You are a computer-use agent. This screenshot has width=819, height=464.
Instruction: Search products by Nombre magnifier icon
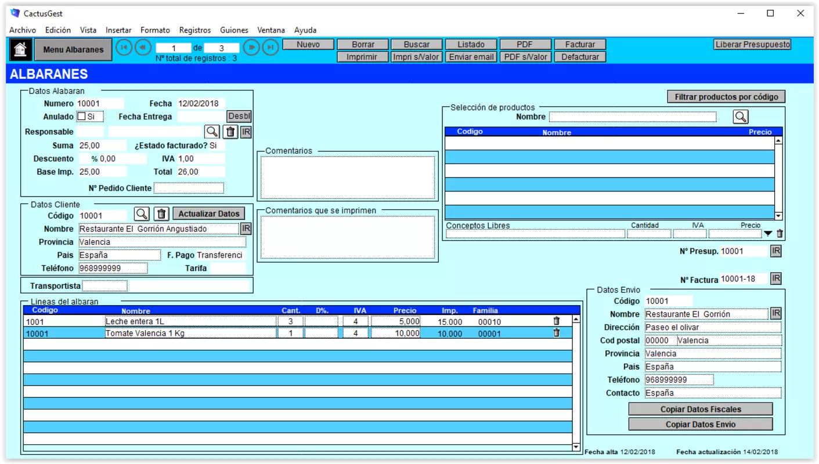741,117
